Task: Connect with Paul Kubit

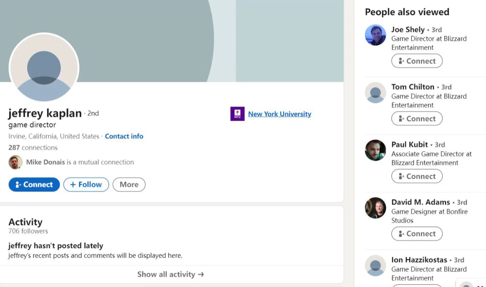Action: (x=417, y=176)
